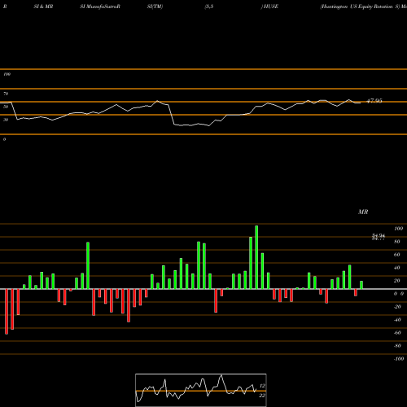Click the mini overview chart thumbnail

201,390
